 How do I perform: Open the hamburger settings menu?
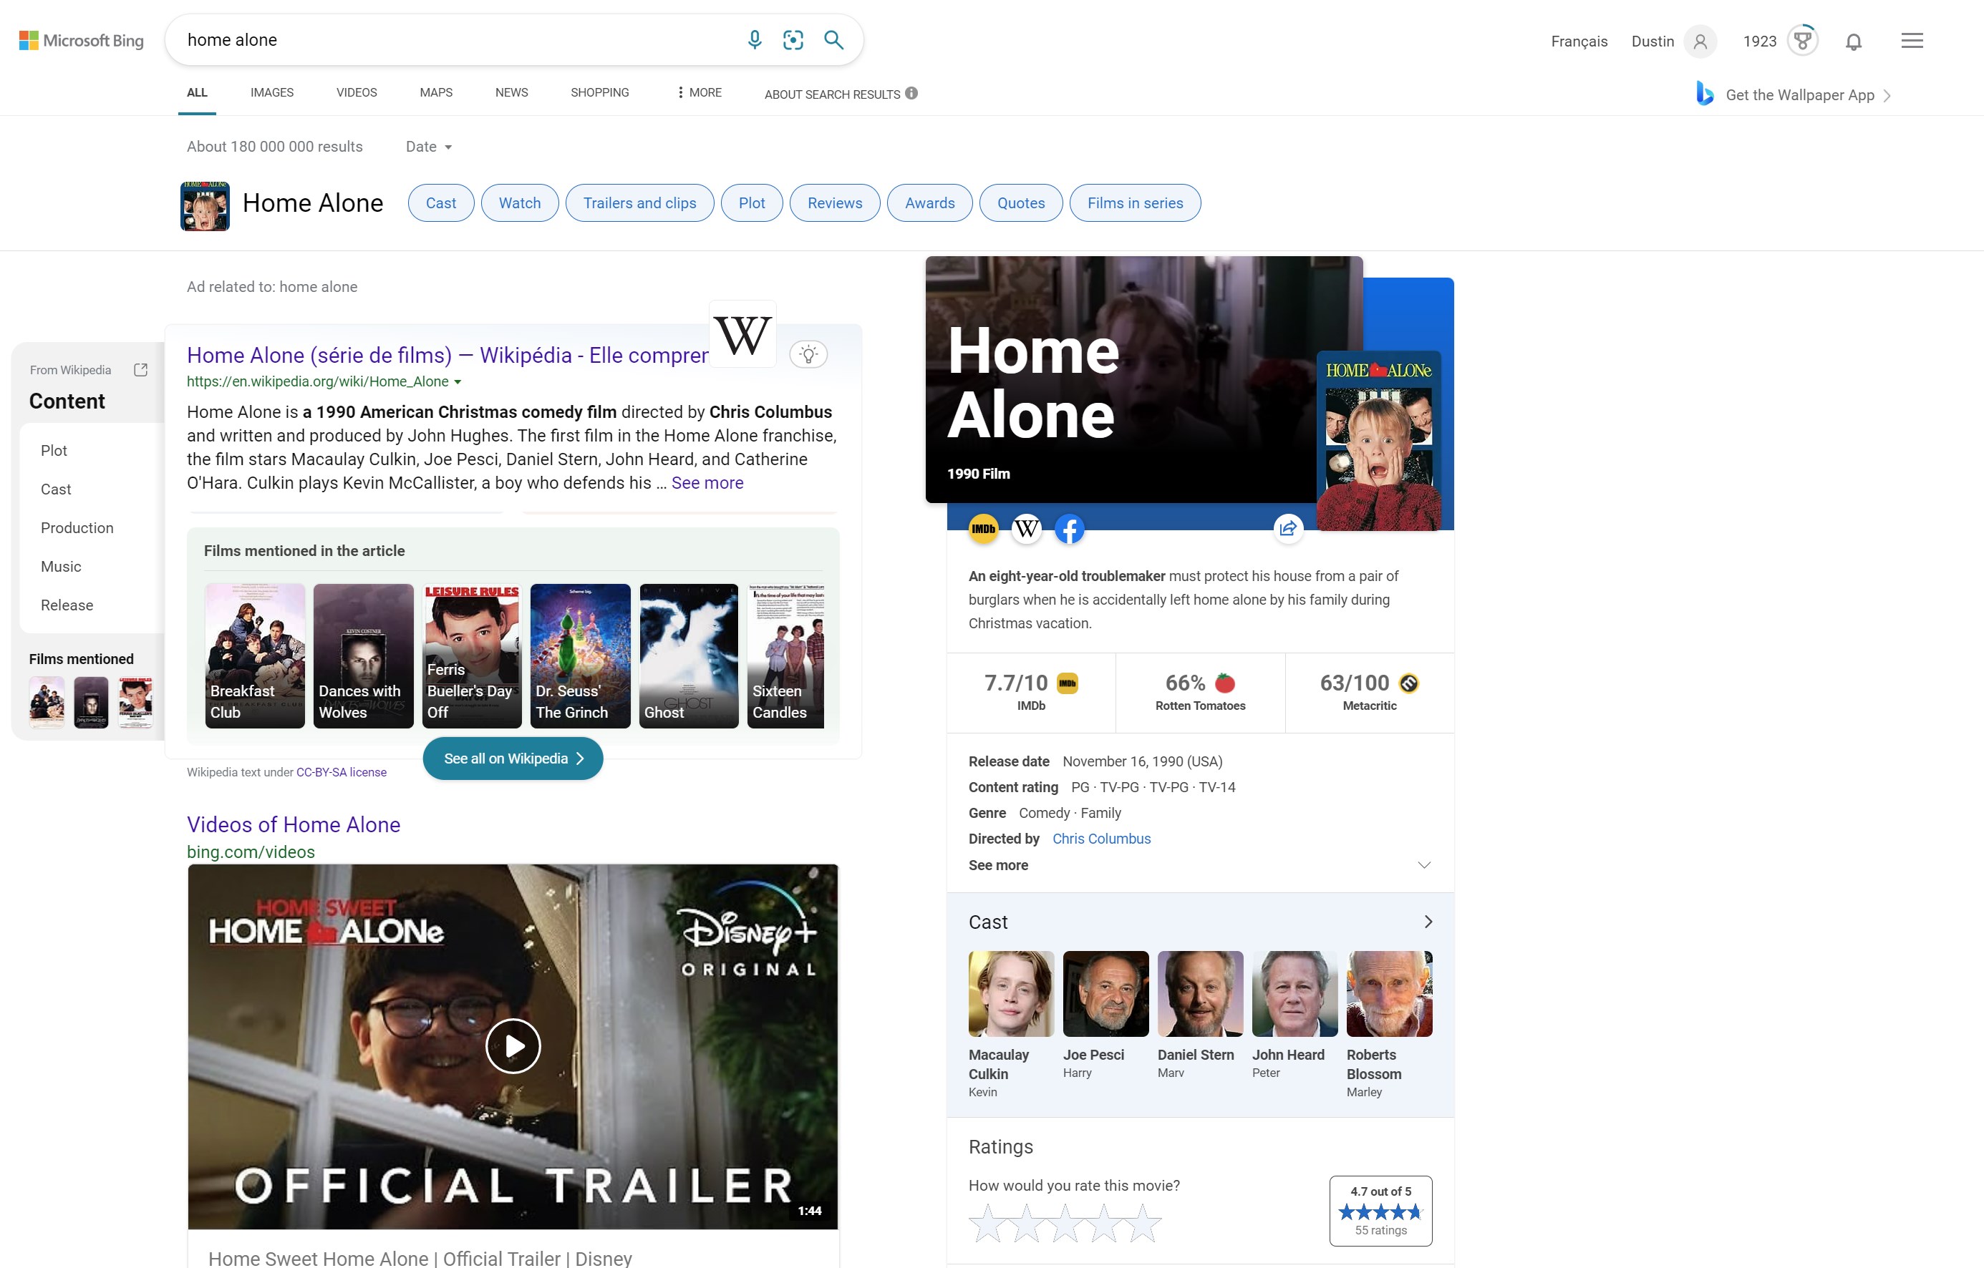[x=1912, y=40]
